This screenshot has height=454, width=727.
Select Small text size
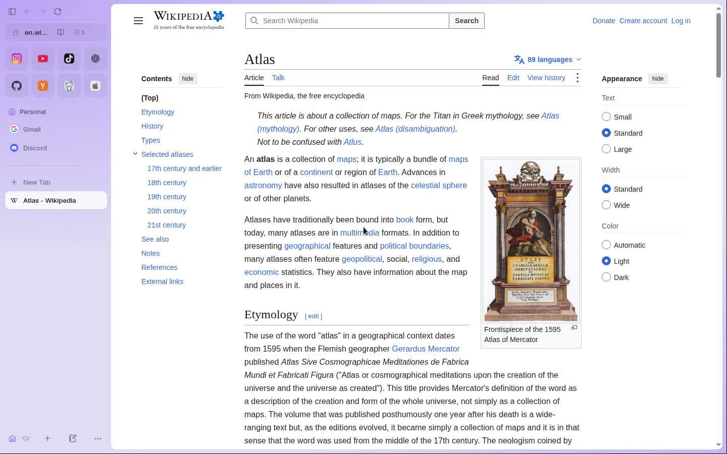606,117
